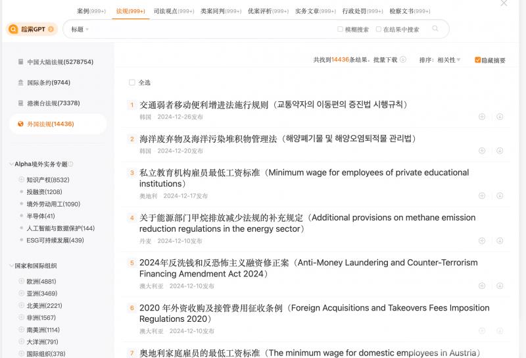The width and height of the screenshot is (526, 358).
Task: Filter by 人工智能与数据保护(144) topic
Action: (60, 228)
